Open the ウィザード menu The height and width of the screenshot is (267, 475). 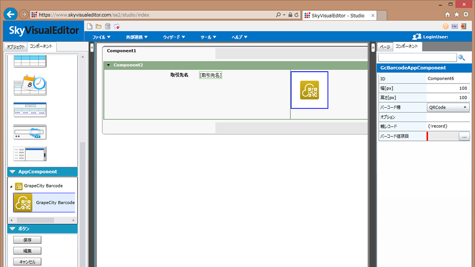[x=174, y=37]
